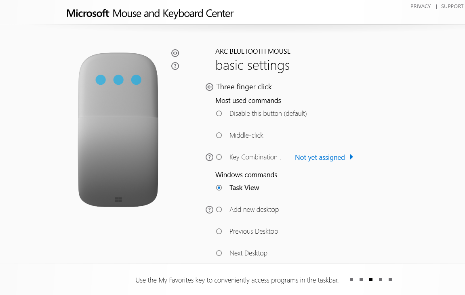Click the back arrow beside Three finger click
Screen dimensions: 465x295
(x=209, y=87)
